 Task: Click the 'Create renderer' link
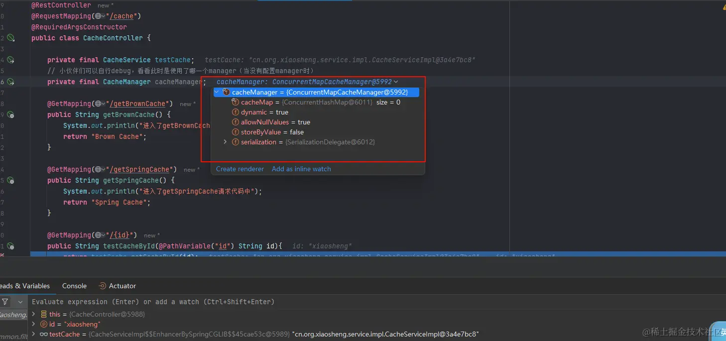(240, 169)
